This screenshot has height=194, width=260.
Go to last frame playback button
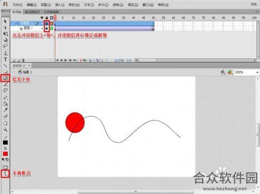[75, 60]
